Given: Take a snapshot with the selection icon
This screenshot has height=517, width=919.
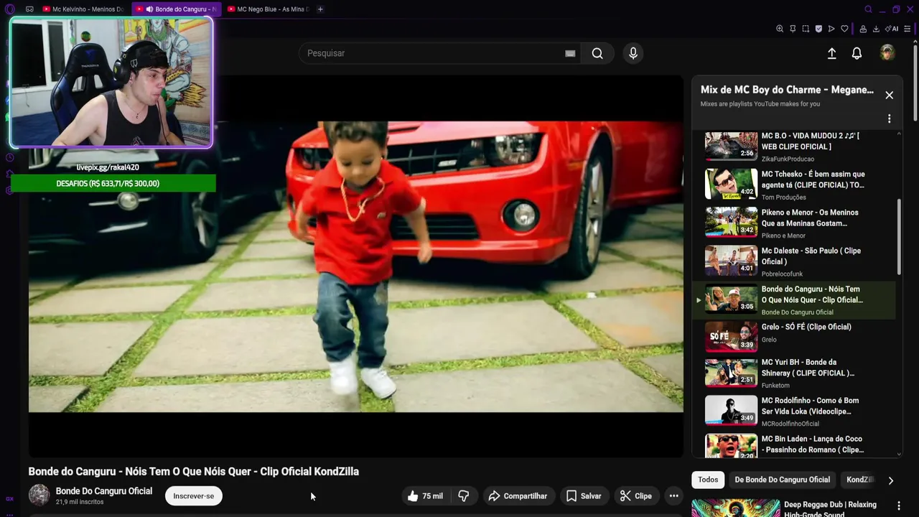Looking at the screenshot, I should click(x=806, y=29).
